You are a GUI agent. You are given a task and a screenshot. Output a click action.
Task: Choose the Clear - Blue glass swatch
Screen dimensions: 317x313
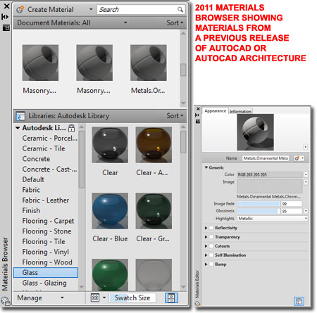pyautogui.click(x=110, y=211)
